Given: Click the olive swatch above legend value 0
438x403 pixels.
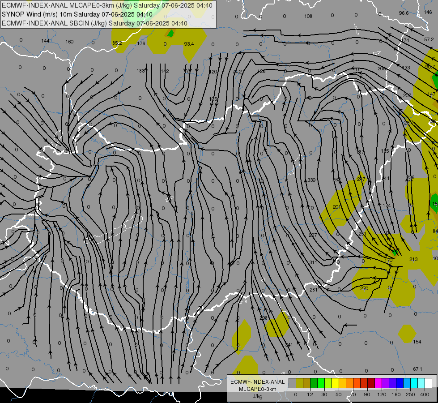Looking at the screenshot, I should point(299,383).
